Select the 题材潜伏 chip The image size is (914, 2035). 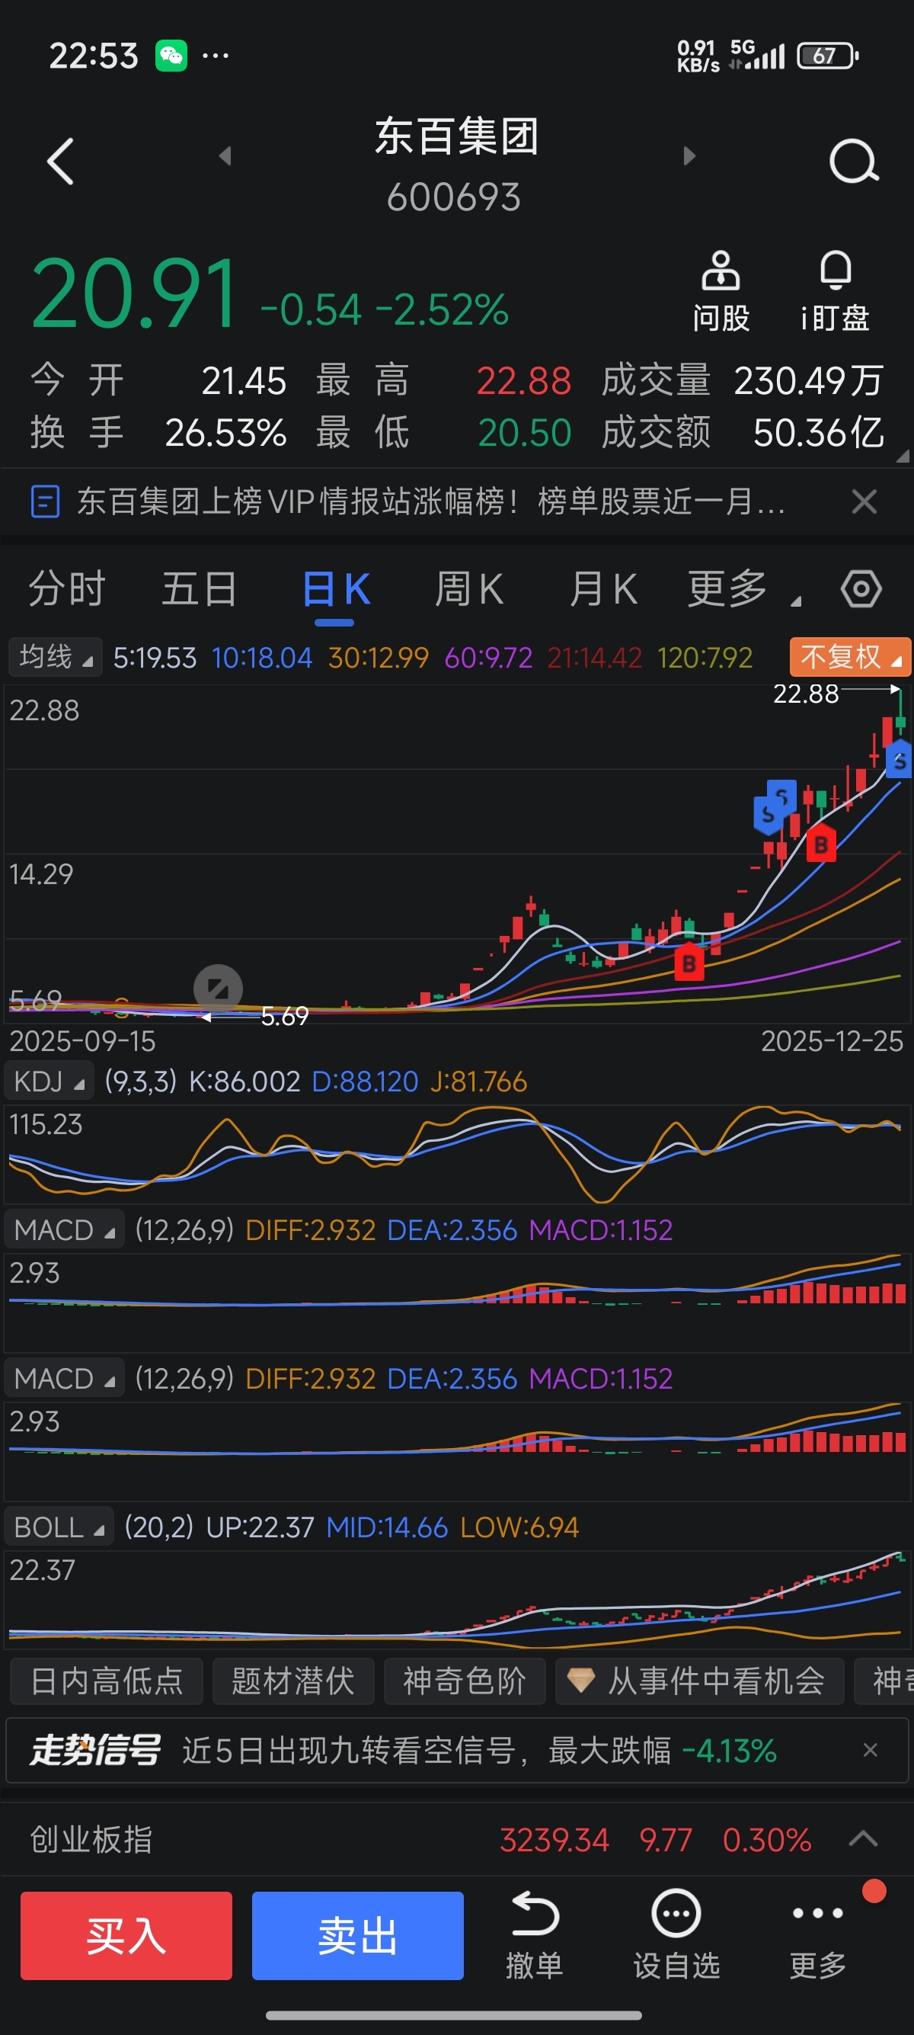[x=292, y=1681]
